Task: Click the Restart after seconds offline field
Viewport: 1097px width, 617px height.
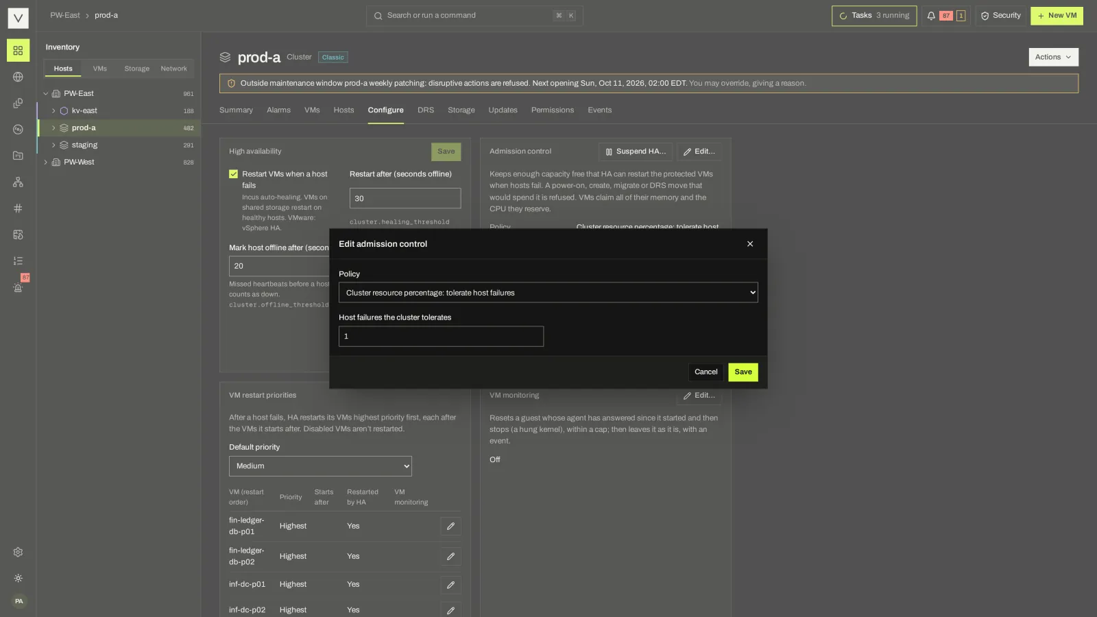Action: 405,199
